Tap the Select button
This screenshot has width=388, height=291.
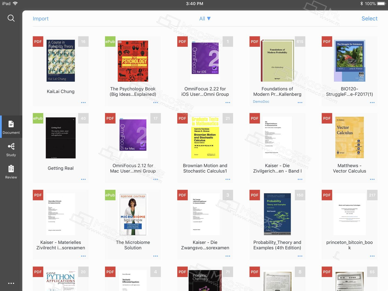pos(369,19)
